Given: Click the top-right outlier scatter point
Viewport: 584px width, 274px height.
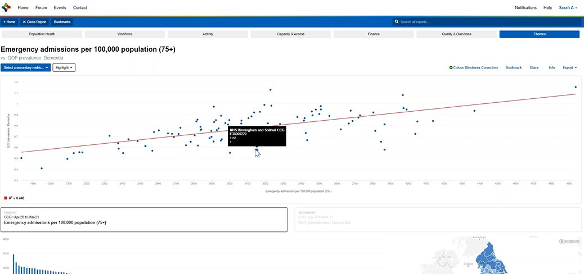Looking at the screenshot, I should (576, 87).
